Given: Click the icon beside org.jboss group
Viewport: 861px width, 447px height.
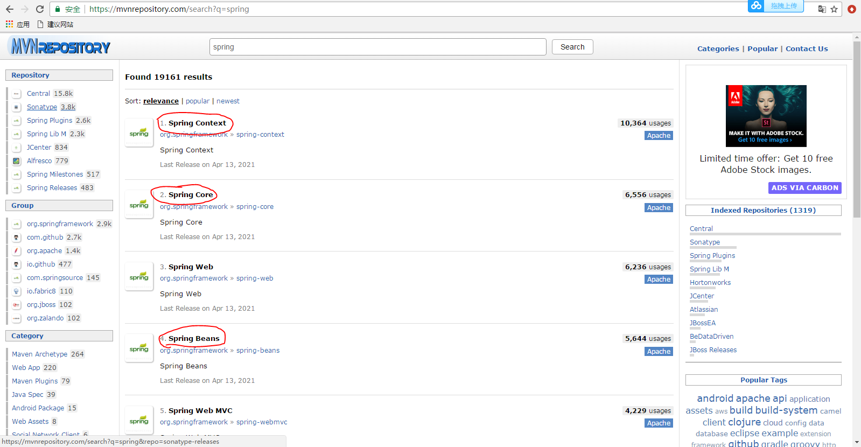Looking at the screenshot, I should pos(17,305).
